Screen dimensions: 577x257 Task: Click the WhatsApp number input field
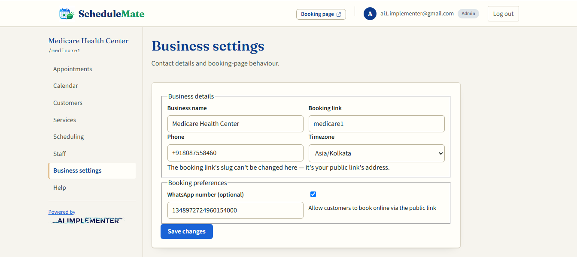pyautogui.click(x=235, y=210)
